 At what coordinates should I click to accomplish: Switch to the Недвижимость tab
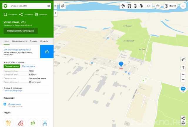[19, 41]
